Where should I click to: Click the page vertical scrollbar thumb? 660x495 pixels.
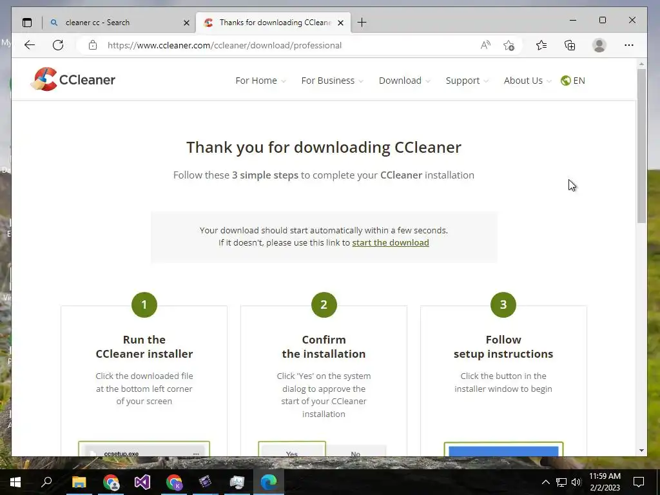(x=641, y=146)
